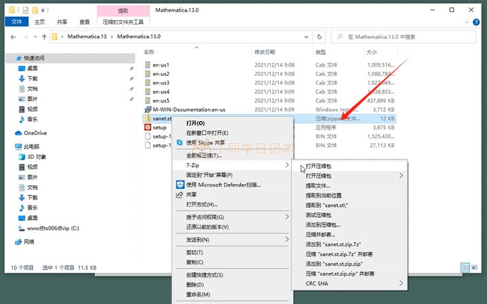Expand the CRC SHA submenu
Image resolution: width=487 pixels, height=304 pixels.
point(401,283)
